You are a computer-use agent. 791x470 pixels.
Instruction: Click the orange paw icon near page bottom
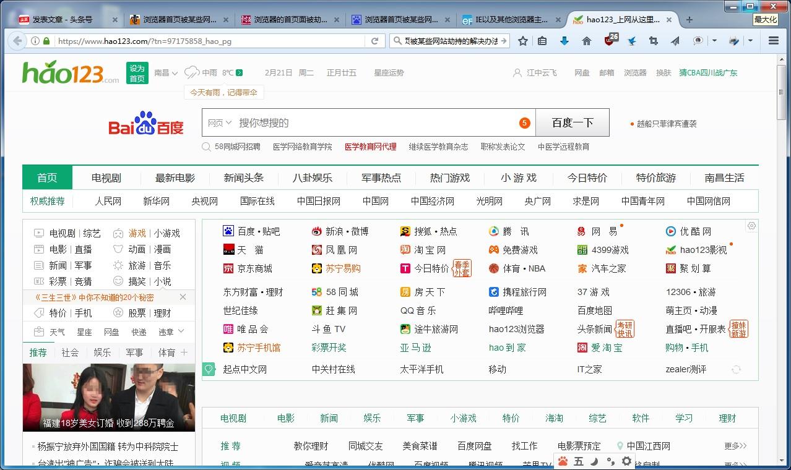pos(563,461)
